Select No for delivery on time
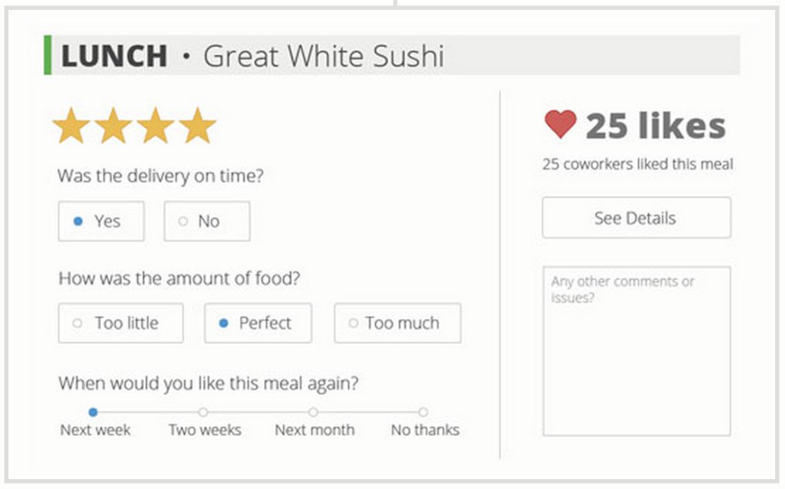The height and width of the screenshot is (489, 785). (x=207, y=222)
